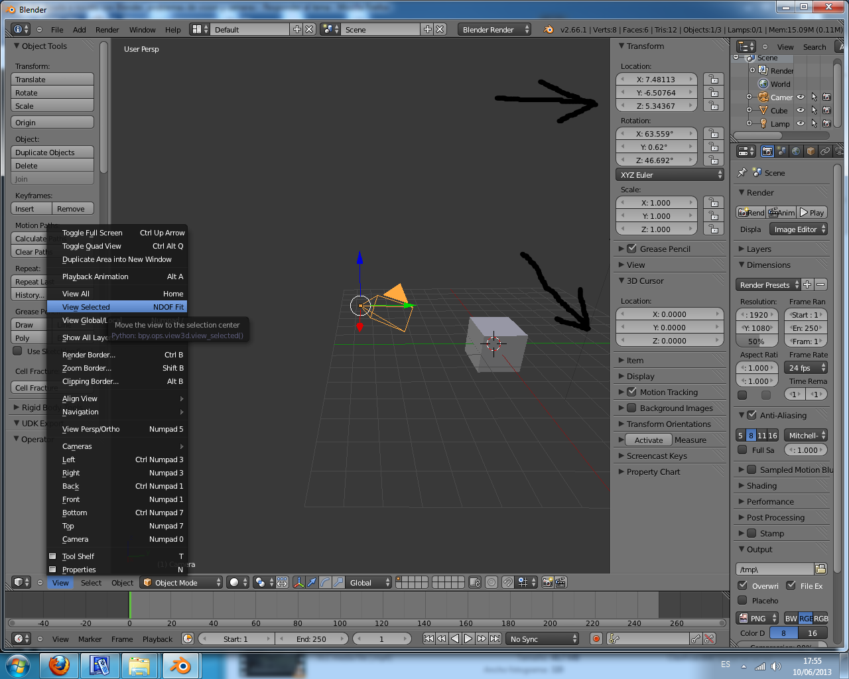
Task: Toggle the Anti-Aliasing checkbox
Action: pos(751,415)
